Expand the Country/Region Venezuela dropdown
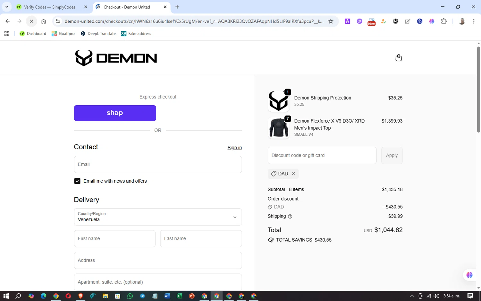This screenshot has height=301, width=481. [x=158, y=217]
